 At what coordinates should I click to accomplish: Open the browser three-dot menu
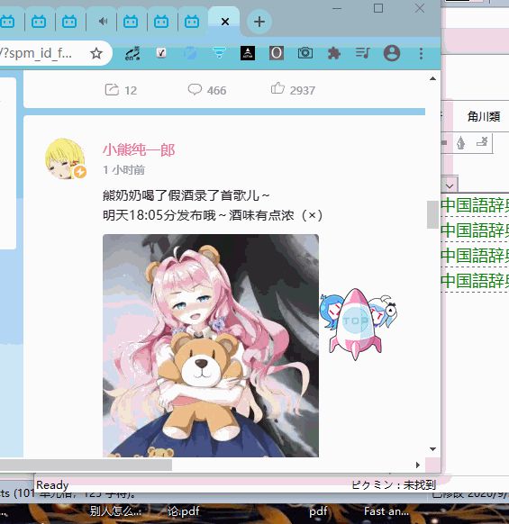point(421,53)
